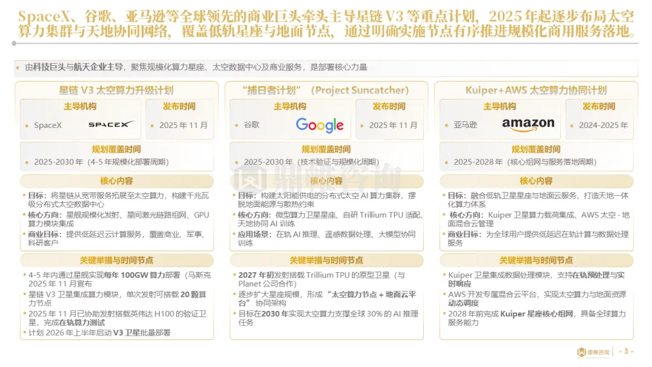Click '核心内容' banner in the Kuiper+AWS card

pos(537,181)
